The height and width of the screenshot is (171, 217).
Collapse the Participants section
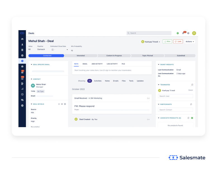click(x=159, y=104)
